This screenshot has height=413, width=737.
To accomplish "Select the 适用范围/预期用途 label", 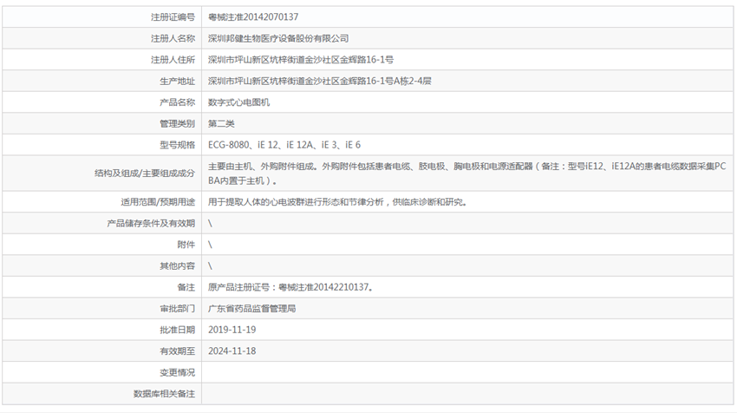I will point(158,202).
